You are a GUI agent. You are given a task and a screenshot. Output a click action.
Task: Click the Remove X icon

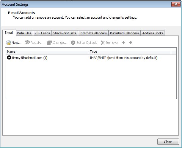pyautogui.click(x=103, y=43)
